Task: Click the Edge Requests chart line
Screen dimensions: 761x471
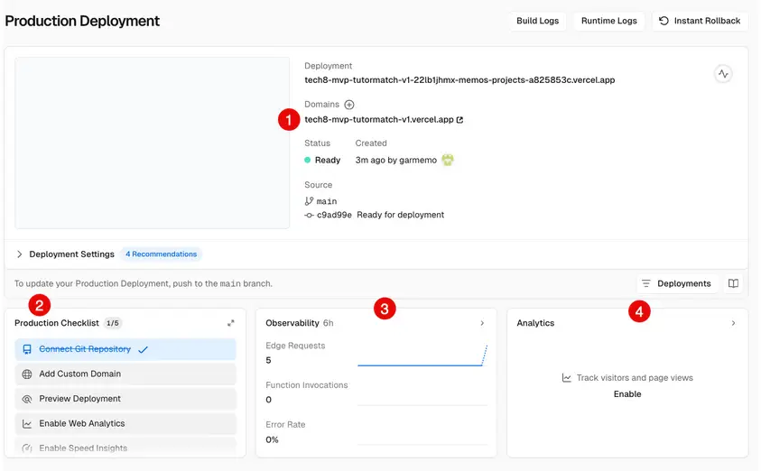Action: (x=422, y=356)
